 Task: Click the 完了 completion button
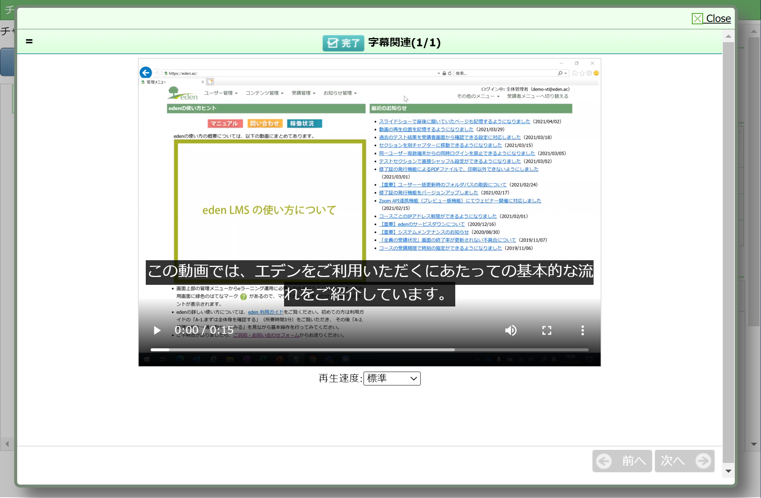343,43
